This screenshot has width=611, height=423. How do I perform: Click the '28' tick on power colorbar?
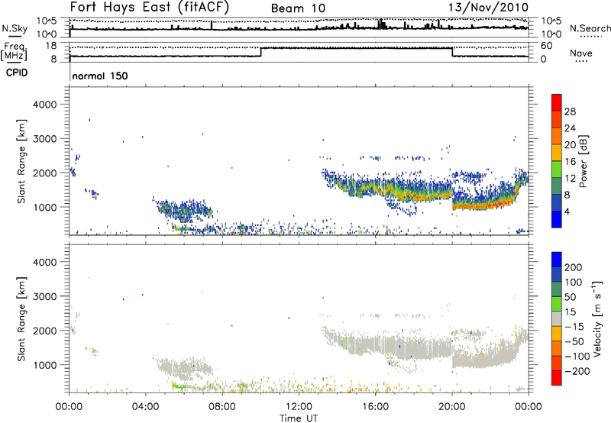[x=570, y=111]
